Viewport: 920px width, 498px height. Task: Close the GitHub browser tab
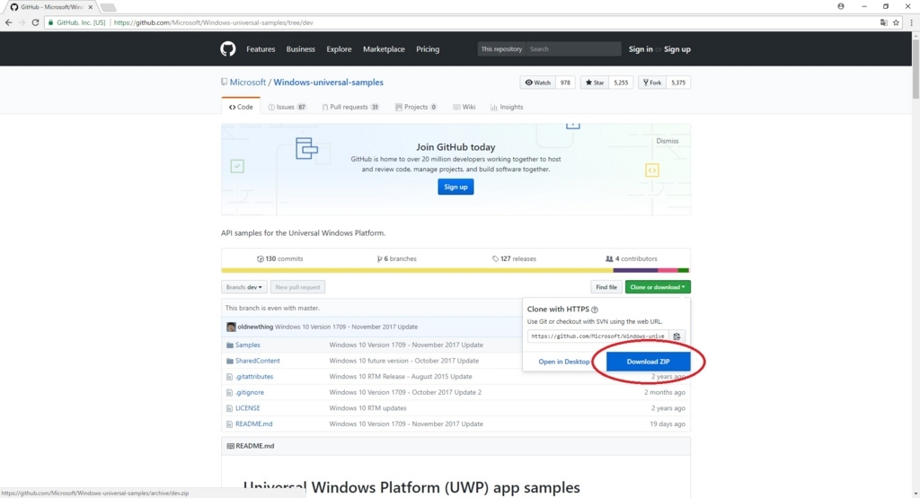pos(91,7)
